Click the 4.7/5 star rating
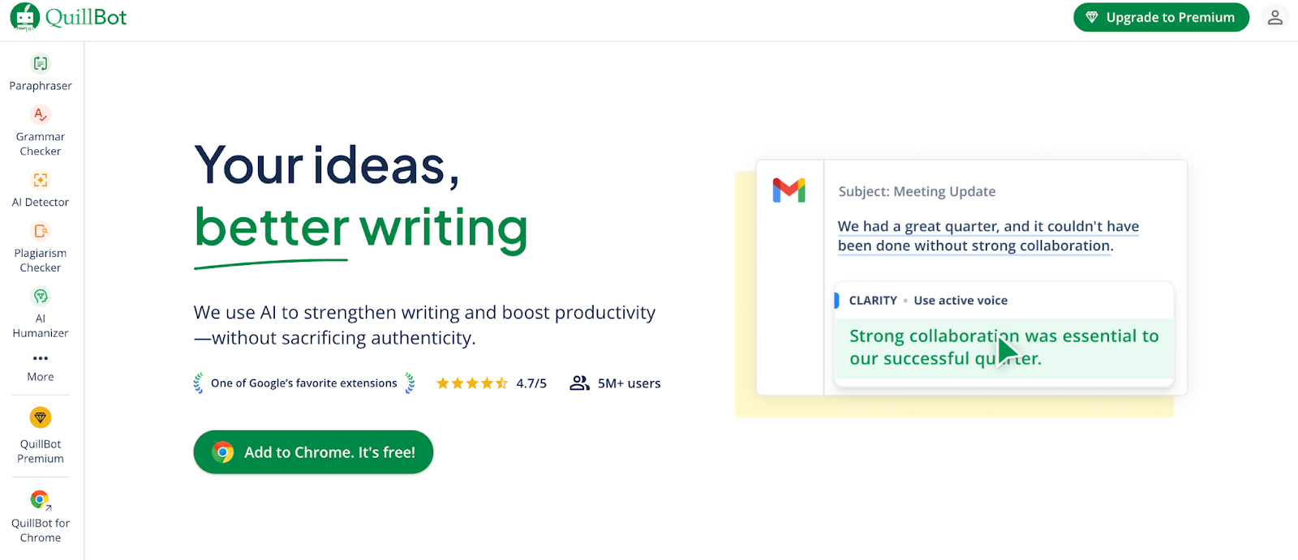Image resolution: width=1298 pixels, height=560 pixels. (x=492, y=383)
